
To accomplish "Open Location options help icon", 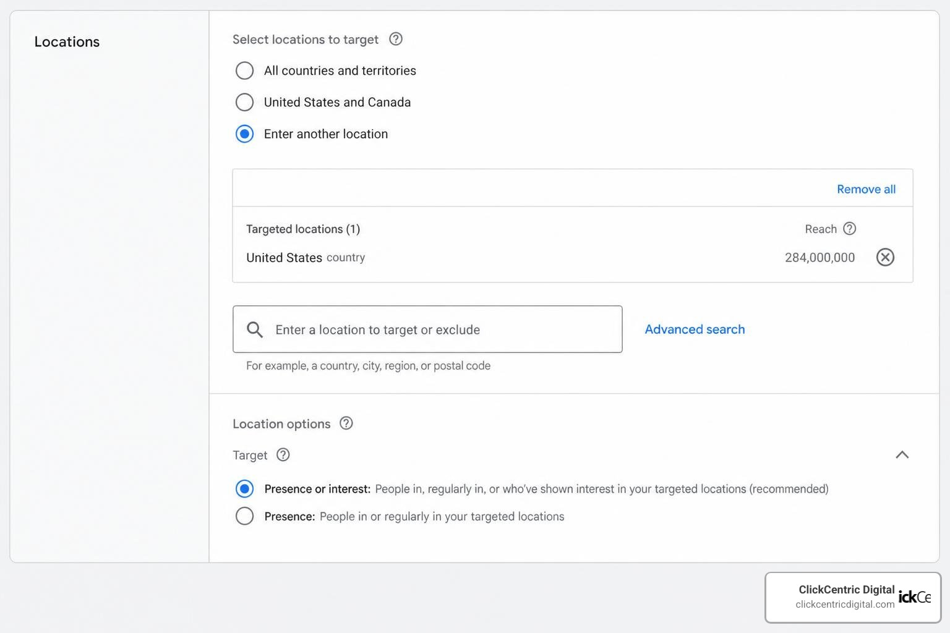I will pos(346,423).
